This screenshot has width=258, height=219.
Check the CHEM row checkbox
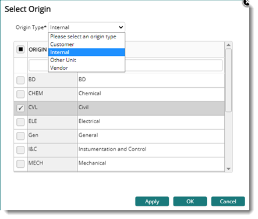20,94
